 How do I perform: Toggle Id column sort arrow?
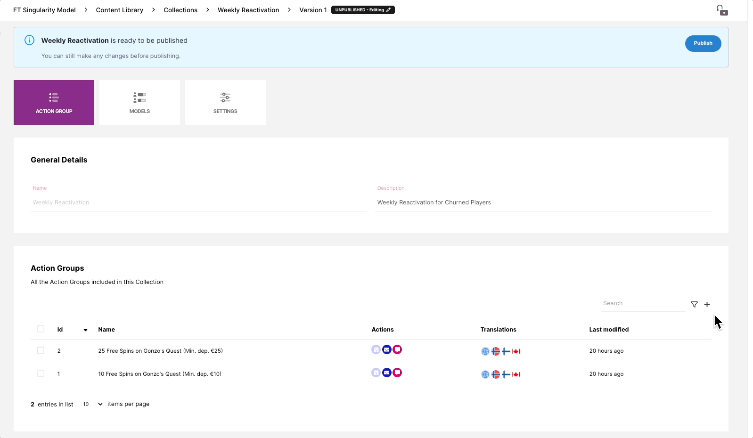(85, 330)
